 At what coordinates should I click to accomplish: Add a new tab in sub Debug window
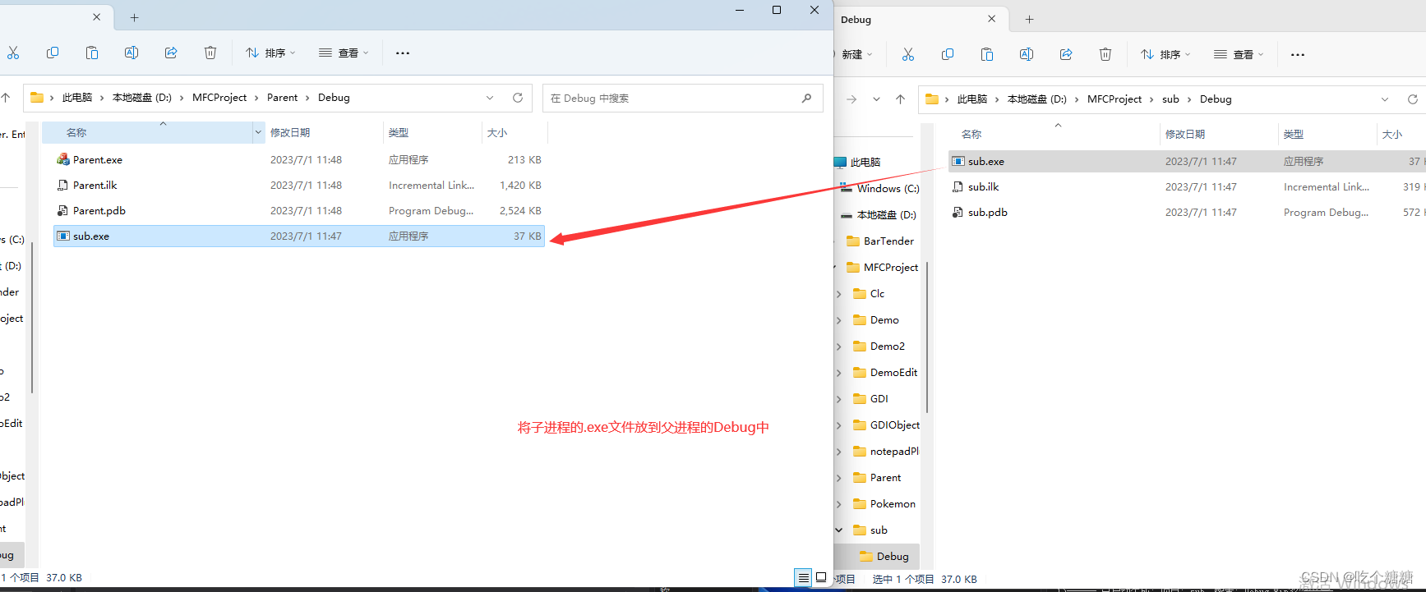point(1030,19)
